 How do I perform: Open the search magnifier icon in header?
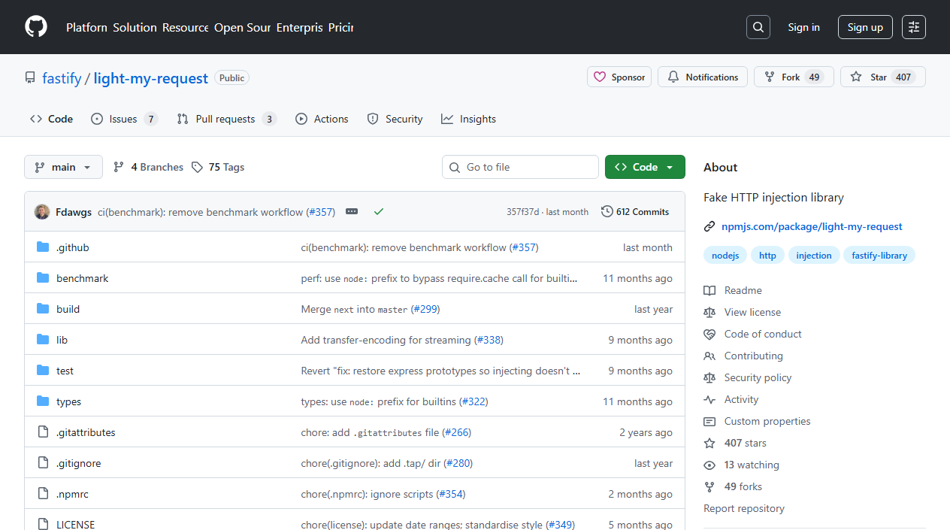click(x=758, y=27)
